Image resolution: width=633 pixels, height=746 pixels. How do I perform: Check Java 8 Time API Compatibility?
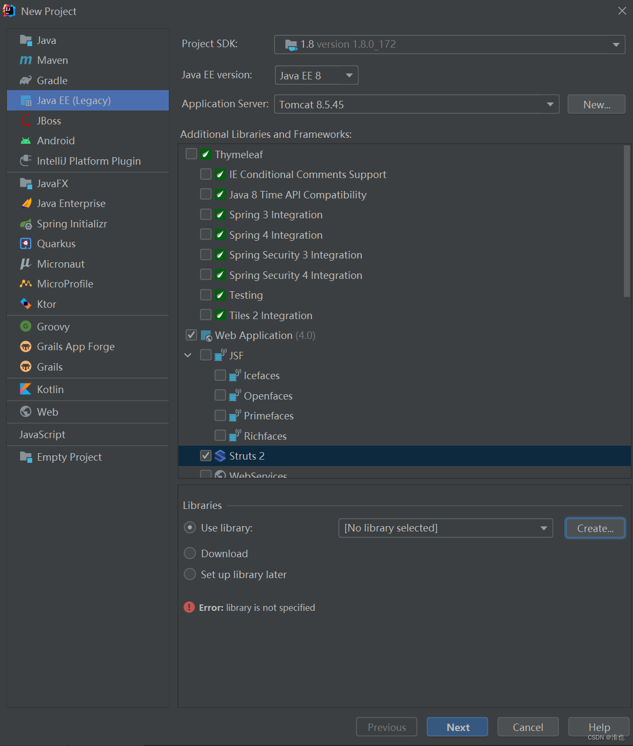click(206, 194)
